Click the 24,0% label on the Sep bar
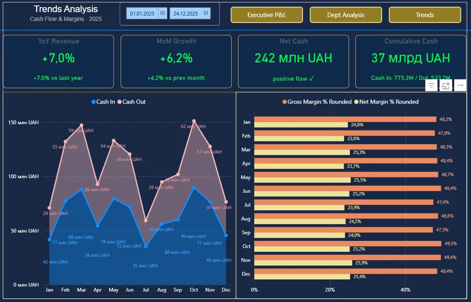 click(x=355, y=235)
